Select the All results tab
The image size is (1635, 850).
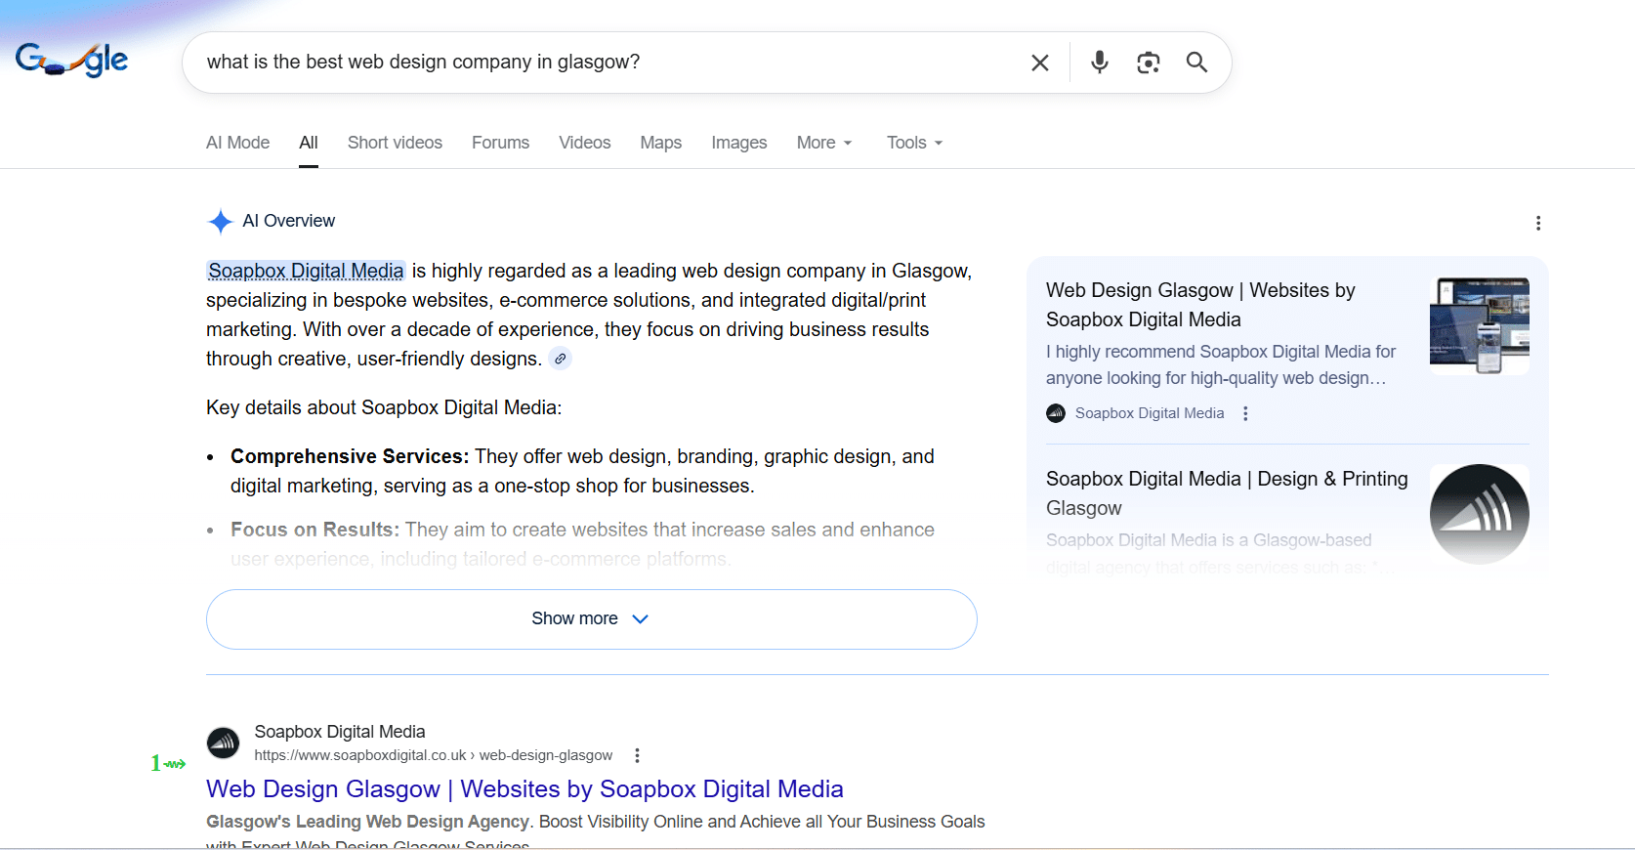[x=309, y=143]
